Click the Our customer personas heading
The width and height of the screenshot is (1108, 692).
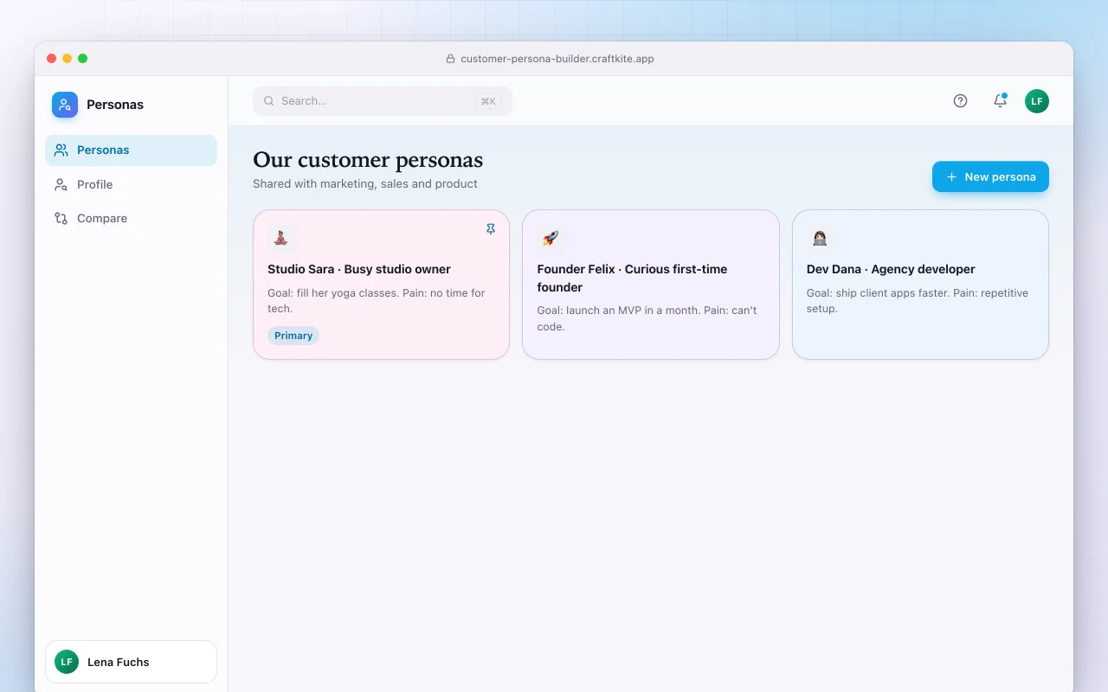click(x=368, y=160)
